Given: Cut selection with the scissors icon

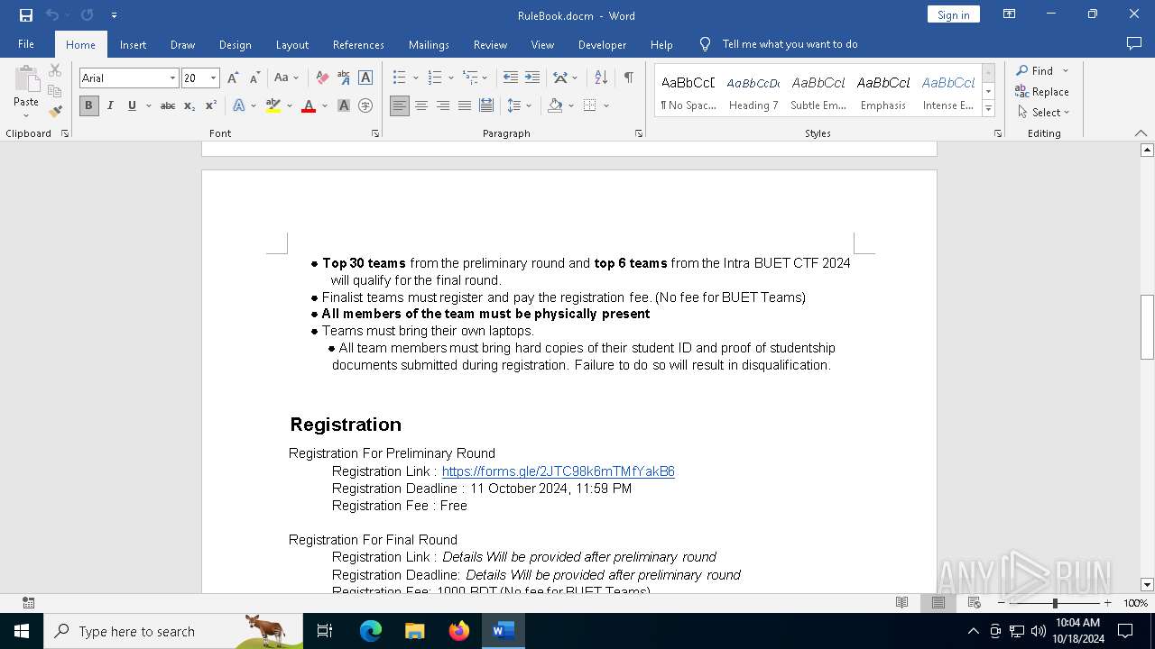Looking at the screenshot, I should [55, 70].
